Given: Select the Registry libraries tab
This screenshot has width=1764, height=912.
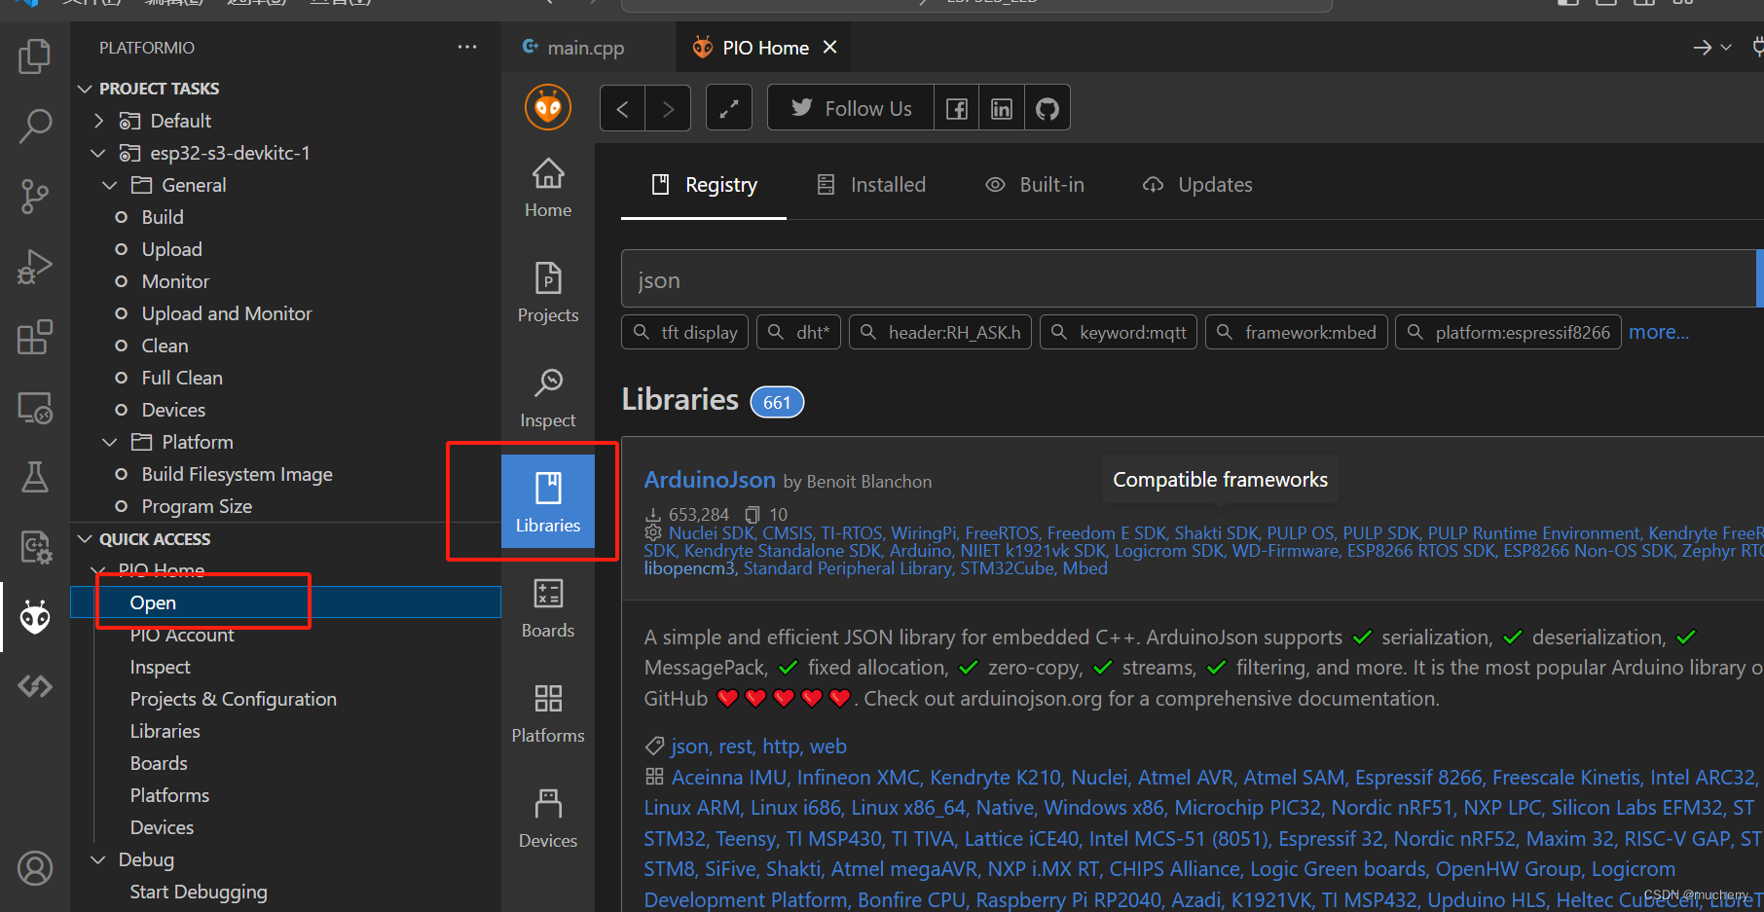Looking at the screenshot, I should click(704, 185).
